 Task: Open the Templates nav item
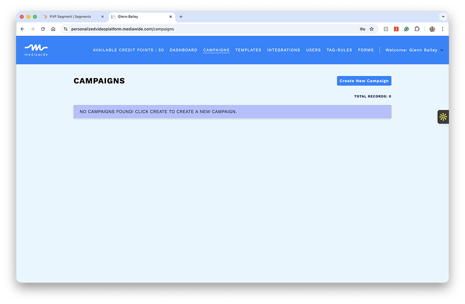pos(248,50)
